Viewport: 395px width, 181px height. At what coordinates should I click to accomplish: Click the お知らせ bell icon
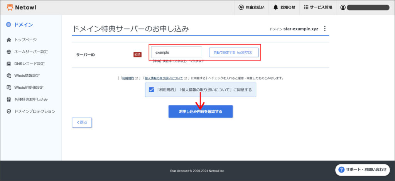pos(276,7)
